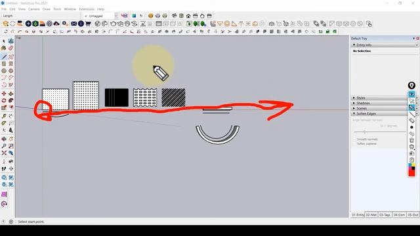The height and width of the screenshot is (236, 420).
Task: Select the annotation toolbar line tool
Action: (411, 114)
